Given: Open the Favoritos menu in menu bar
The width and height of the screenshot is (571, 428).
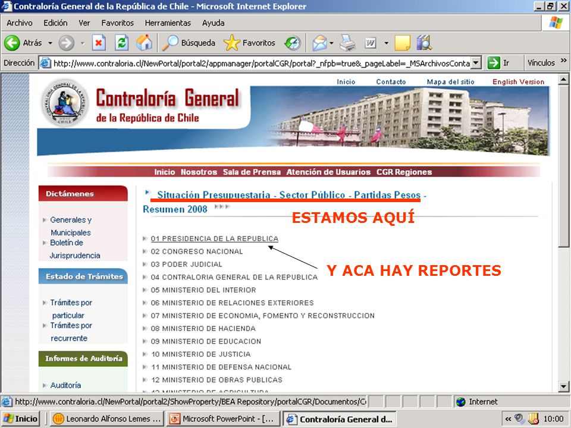Looking at the screenshot, I should click(x=117, y=23).
